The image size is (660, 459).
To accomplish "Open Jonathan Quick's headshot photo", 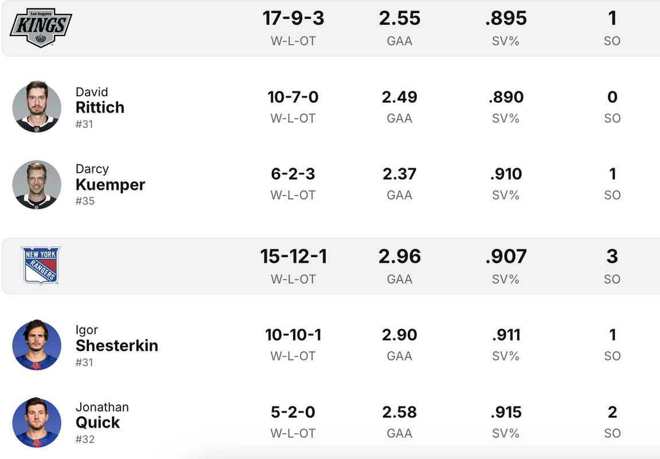I will tap(37, 422).
